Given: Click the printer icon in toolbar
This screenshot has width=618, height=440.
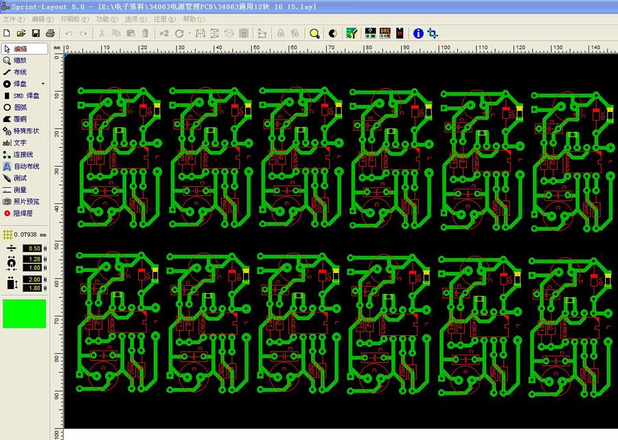Looking at the screenshot, I should point(50,33).
